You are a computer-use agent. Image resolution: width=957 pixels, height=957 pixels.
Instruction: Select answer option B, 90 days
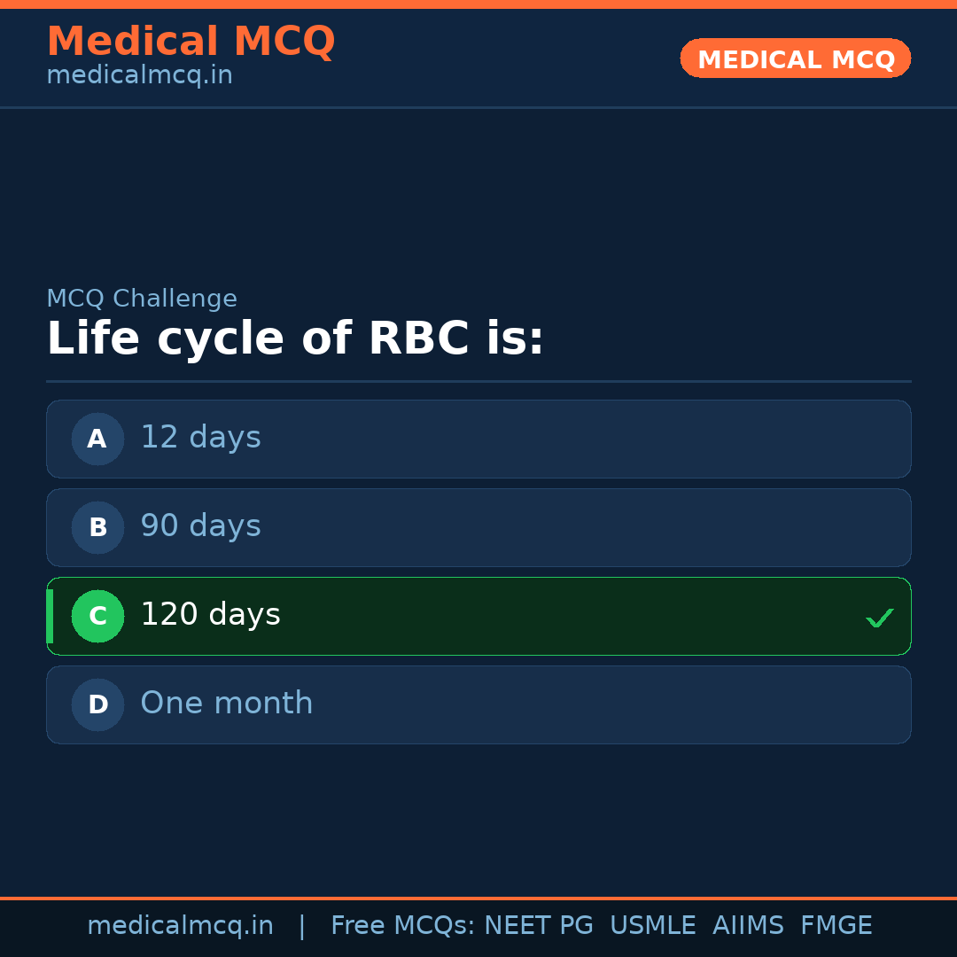point(478,527)
